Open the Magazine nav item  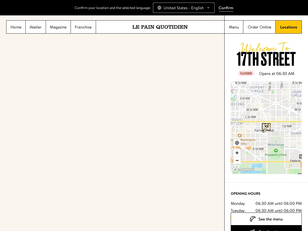click(58, 27)
